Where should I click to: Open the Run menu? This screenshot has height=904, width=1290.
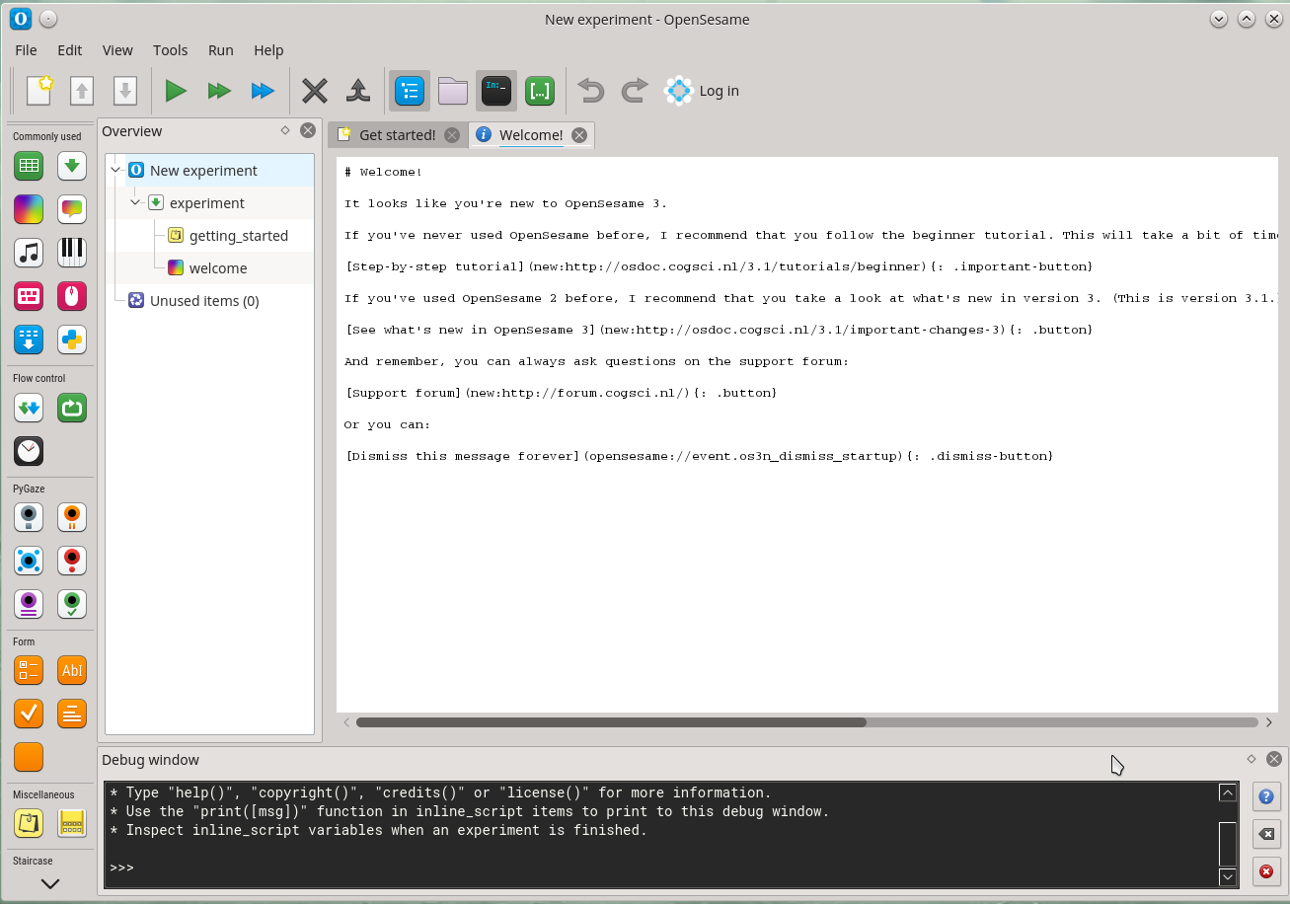click(x=221, y=50)
